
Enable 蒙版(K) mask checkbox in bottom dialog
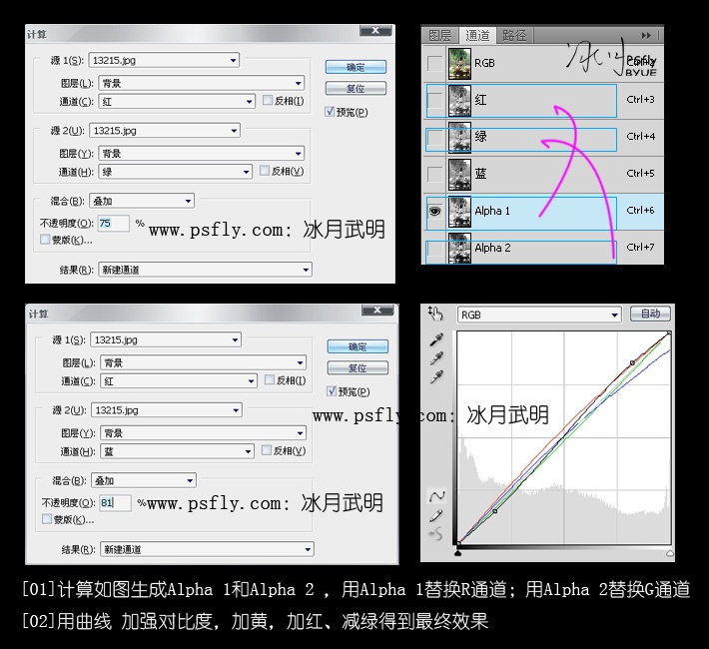tap(47, 519)
